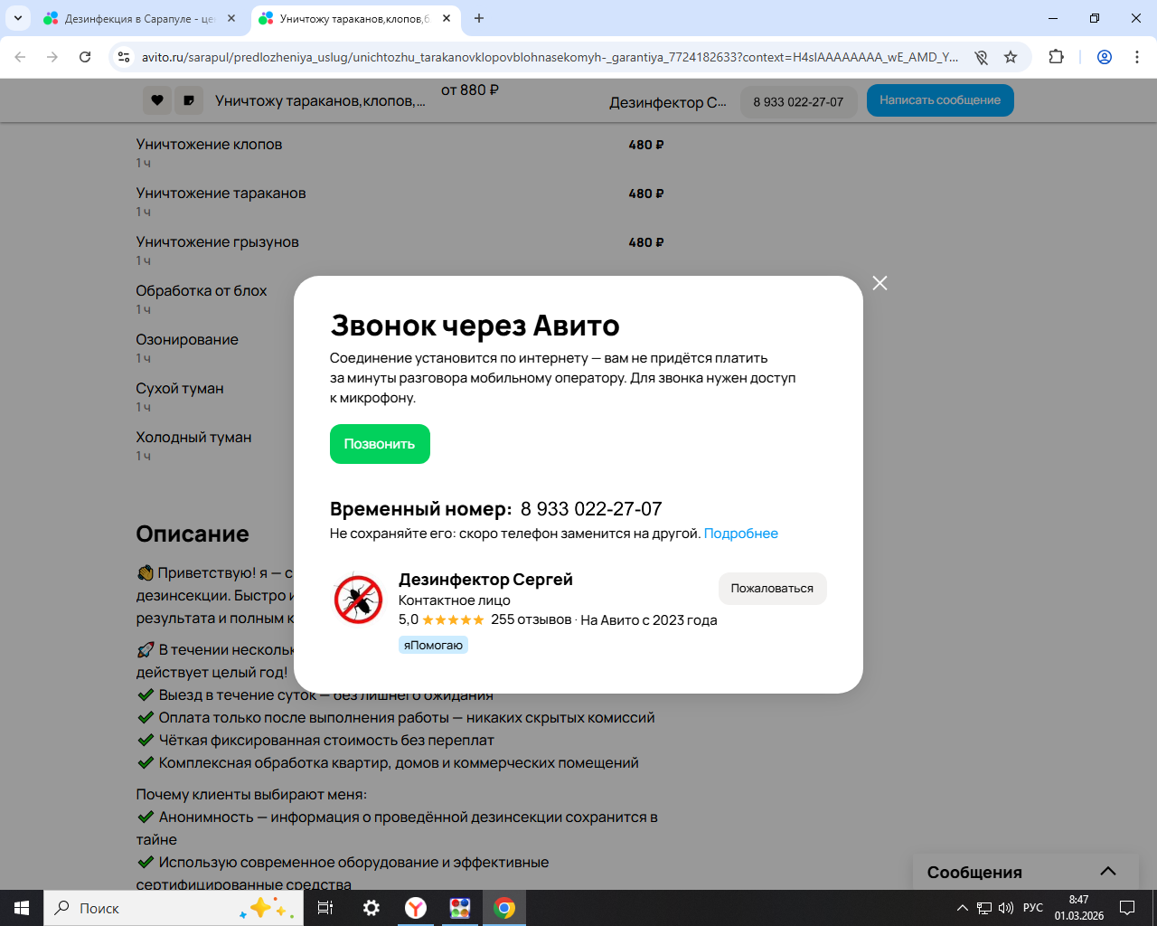Open network settings tray icon

point(984,908)
